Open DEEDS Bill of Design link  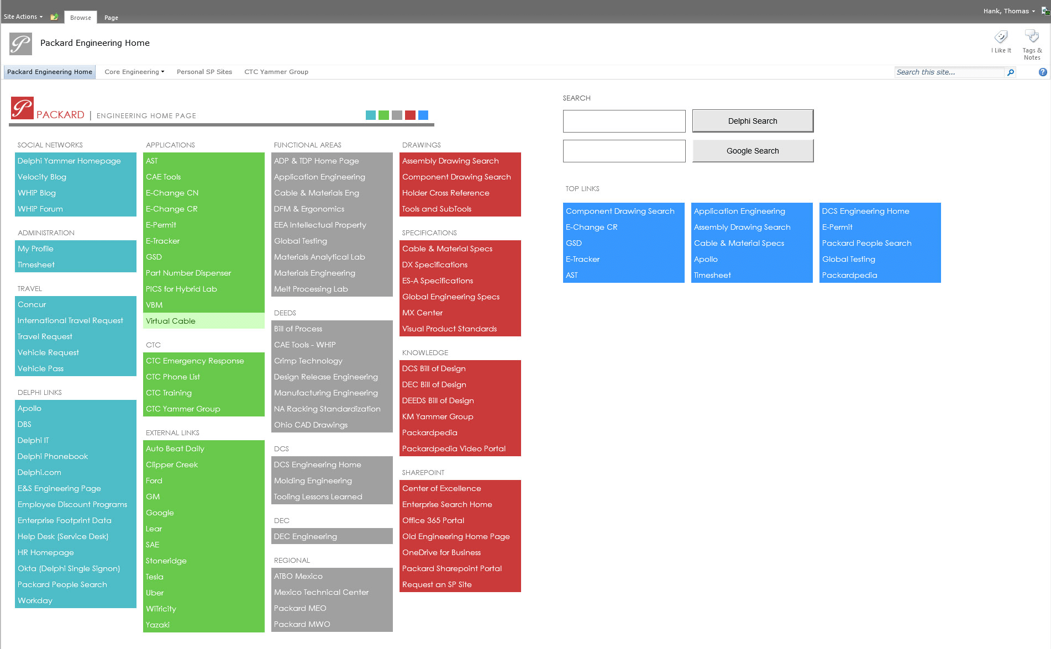438,400
